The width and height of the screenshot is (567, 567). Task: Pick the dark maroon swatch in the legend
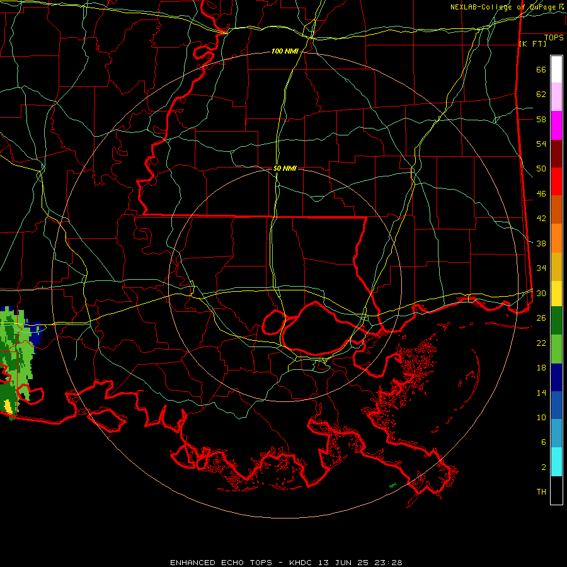(556, 154)
